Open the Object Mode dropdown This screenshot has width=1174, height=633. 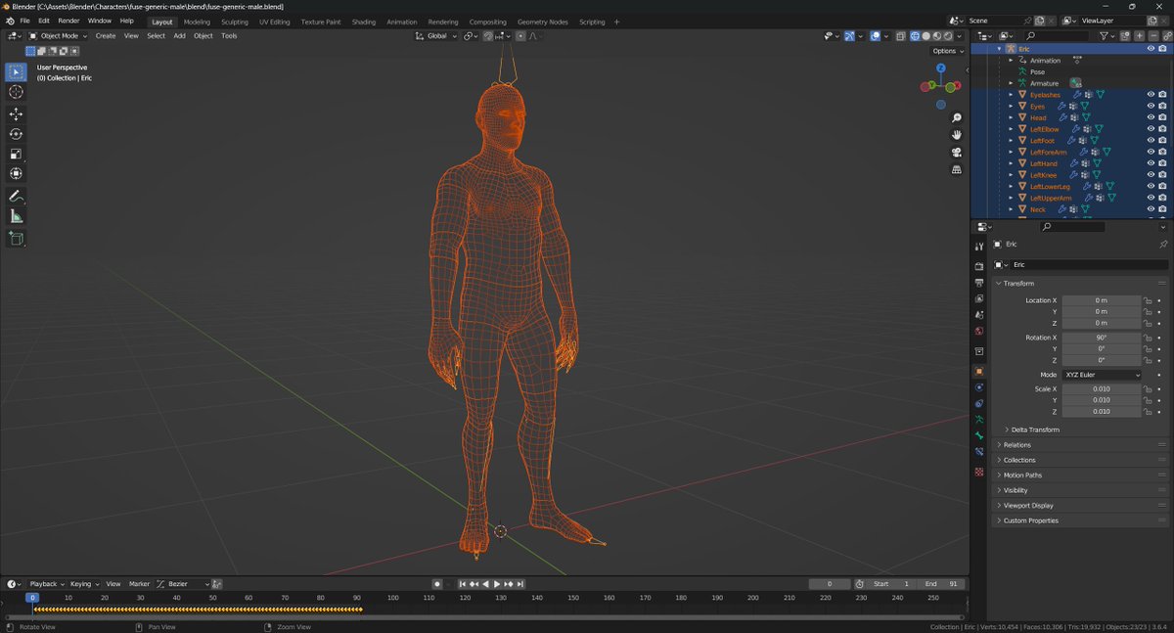[58, 35]
